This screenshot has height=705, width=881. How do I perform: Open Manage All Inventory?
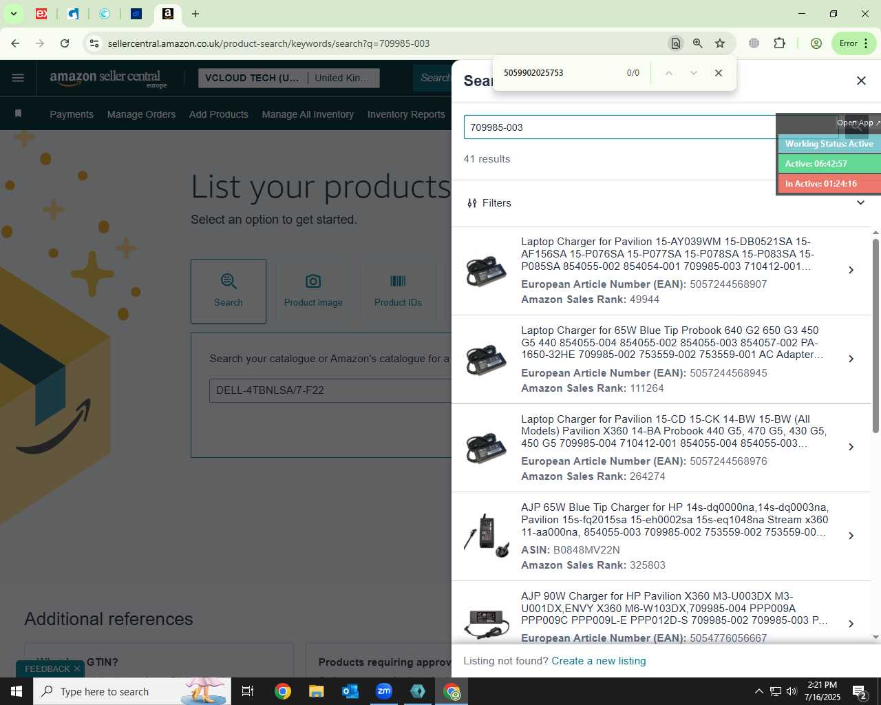[x=308, y=114]
